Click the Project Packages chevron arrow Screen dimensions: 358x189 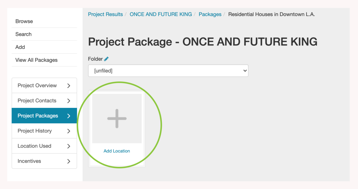pos(69,116)
